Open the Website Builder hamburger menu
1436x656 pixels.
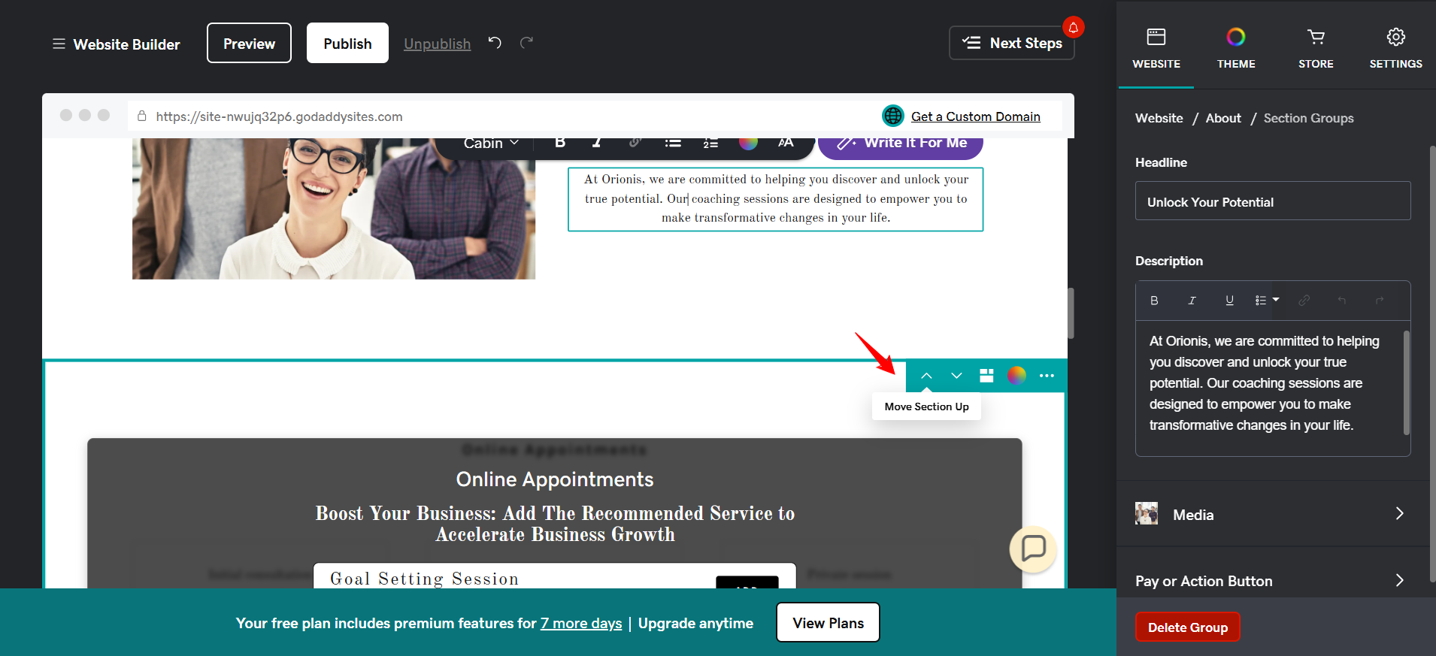pos(59,44)
